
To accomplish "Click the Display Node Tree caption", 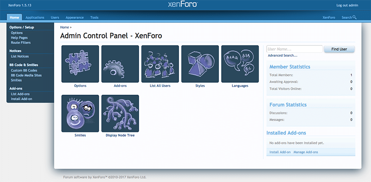I will coord(120,135).
